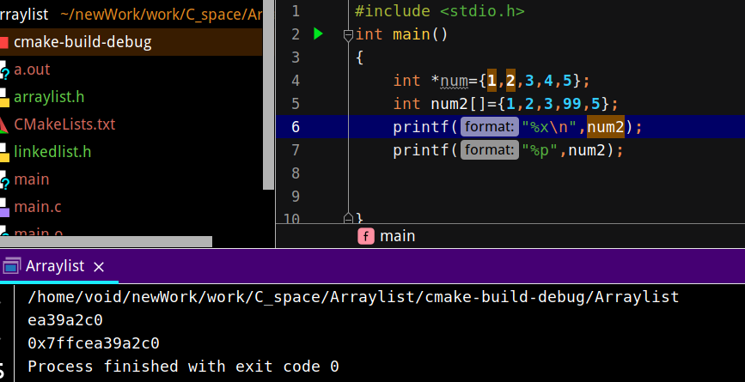Open main.c in project tree
Image resolution: width=745 pixels, height=382 pixels.
coord(38,207)
